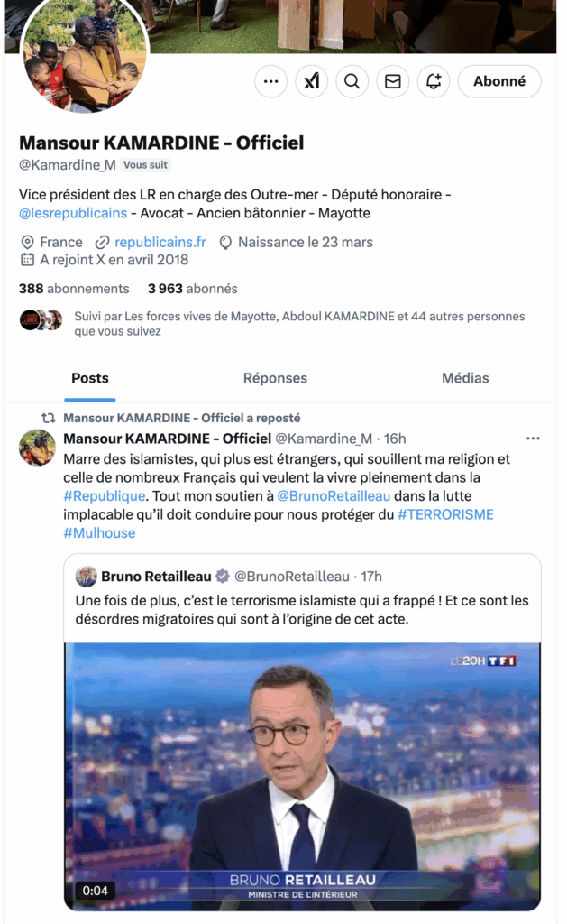View the 388 abonnements list
Image resolution: width=567 pixels, height=924 pixels.
74,289
